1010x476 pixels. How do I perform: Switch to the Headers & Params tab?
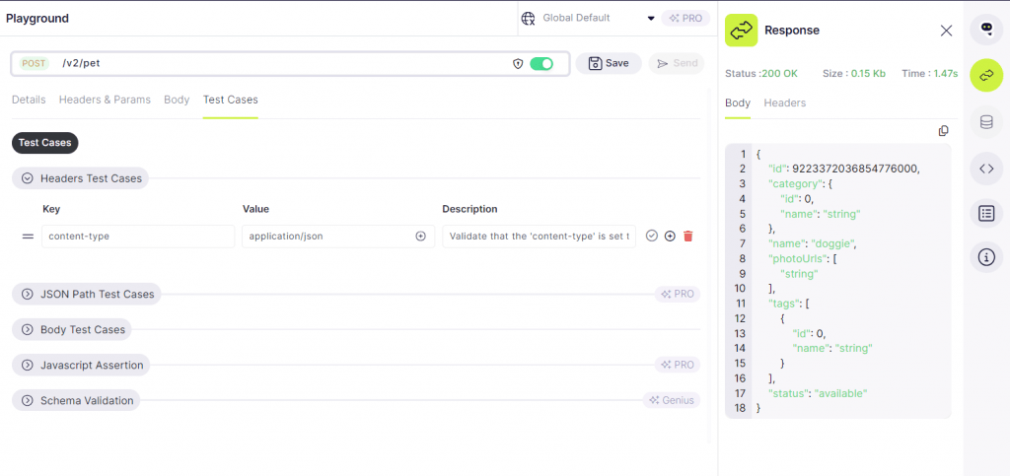click(105, 100)
